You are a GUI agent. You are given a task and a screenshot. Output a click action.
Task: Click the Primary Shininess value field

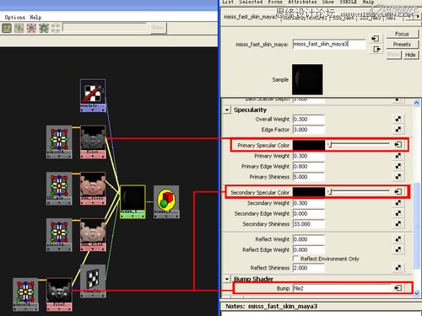coord(308,177)
